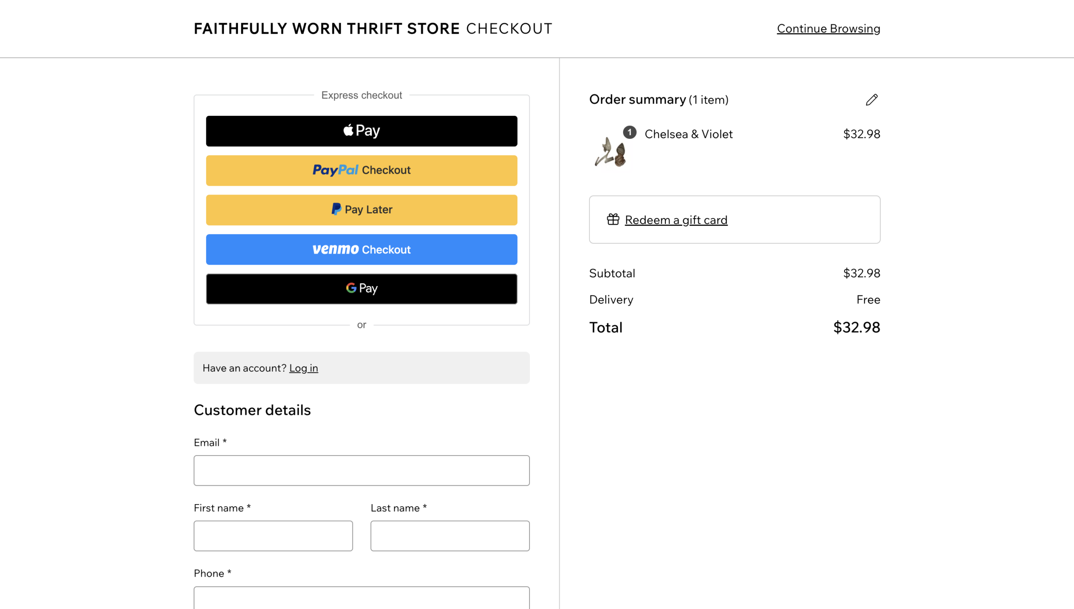Click the Chelsea & Violet item name
Viewport: 1074px width, 609px height.
tap(688, 134)
